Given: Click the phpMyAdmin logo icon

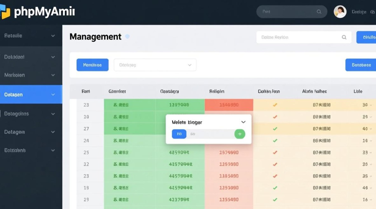Looking at the screenshot, I should pyautogui.click(x=5, y=12).
